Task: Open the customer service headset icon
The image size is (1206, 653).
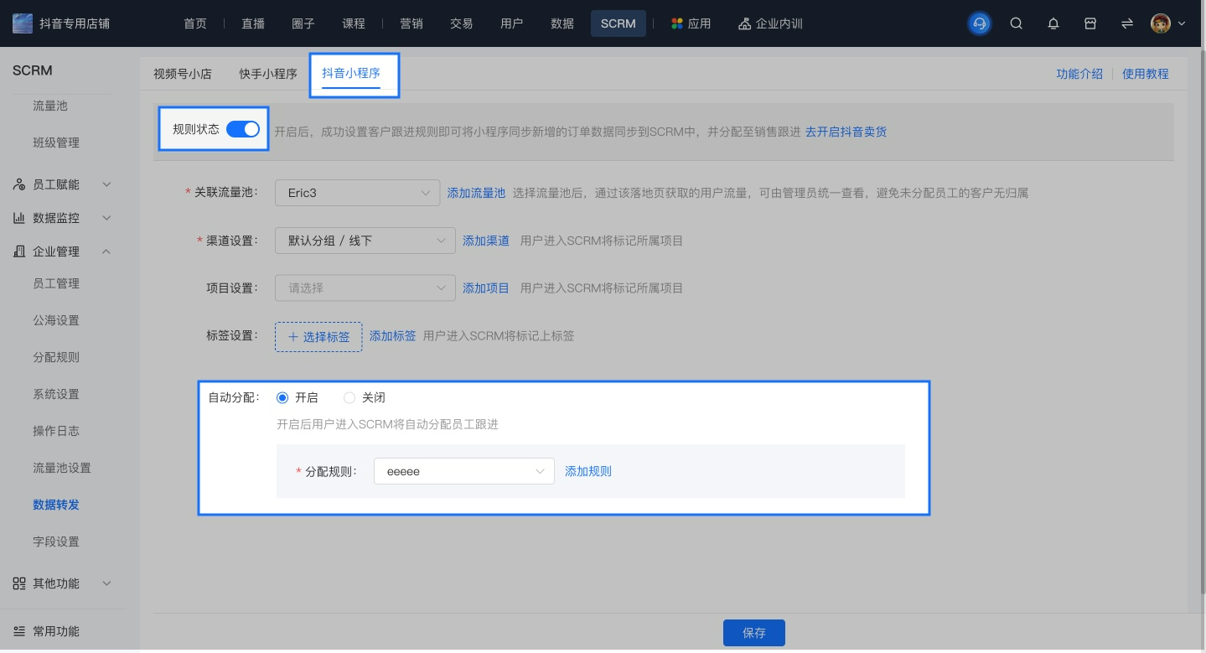Action: [x=979, y=23]
